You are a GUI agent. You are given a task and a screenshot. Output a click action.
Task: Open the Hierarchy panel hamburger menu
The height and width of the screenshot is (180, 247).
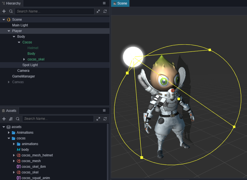click(x=104, y=3)
